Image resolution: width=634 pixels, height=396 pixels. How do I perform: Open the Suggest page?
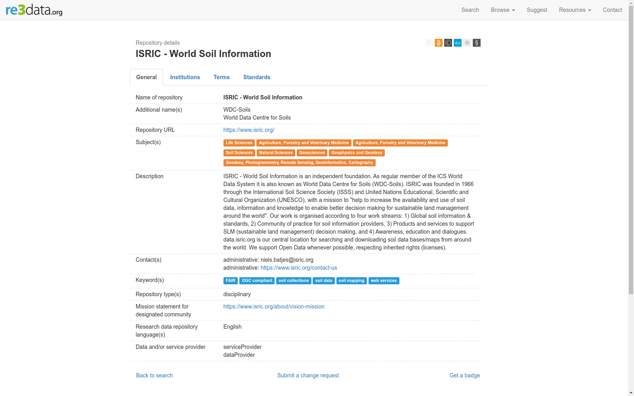coord(537,10)
